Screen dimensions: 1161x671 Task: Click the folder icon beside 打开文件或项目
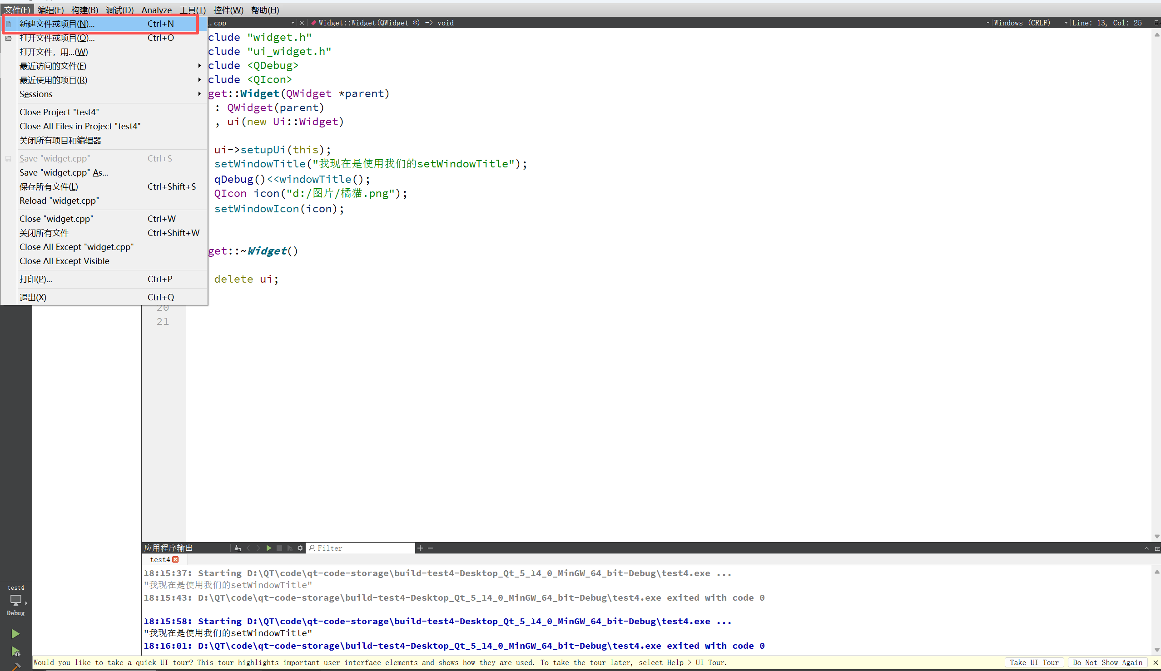[x=8, y=38]
